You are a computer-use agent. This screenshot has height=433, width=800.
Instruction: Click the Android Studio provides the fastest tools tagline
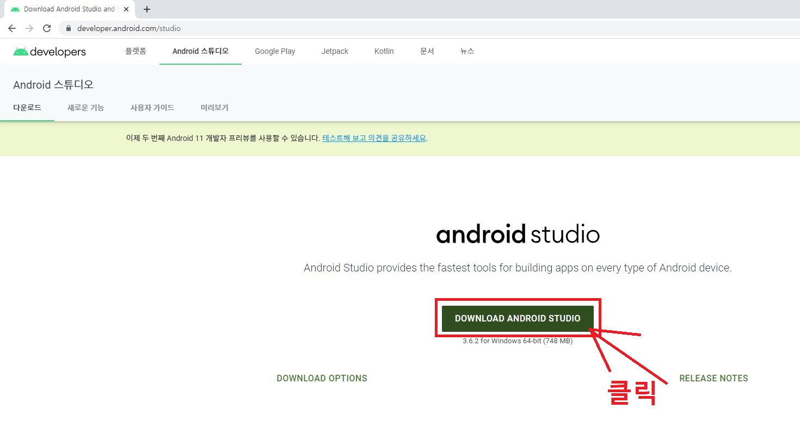point(518,268)
